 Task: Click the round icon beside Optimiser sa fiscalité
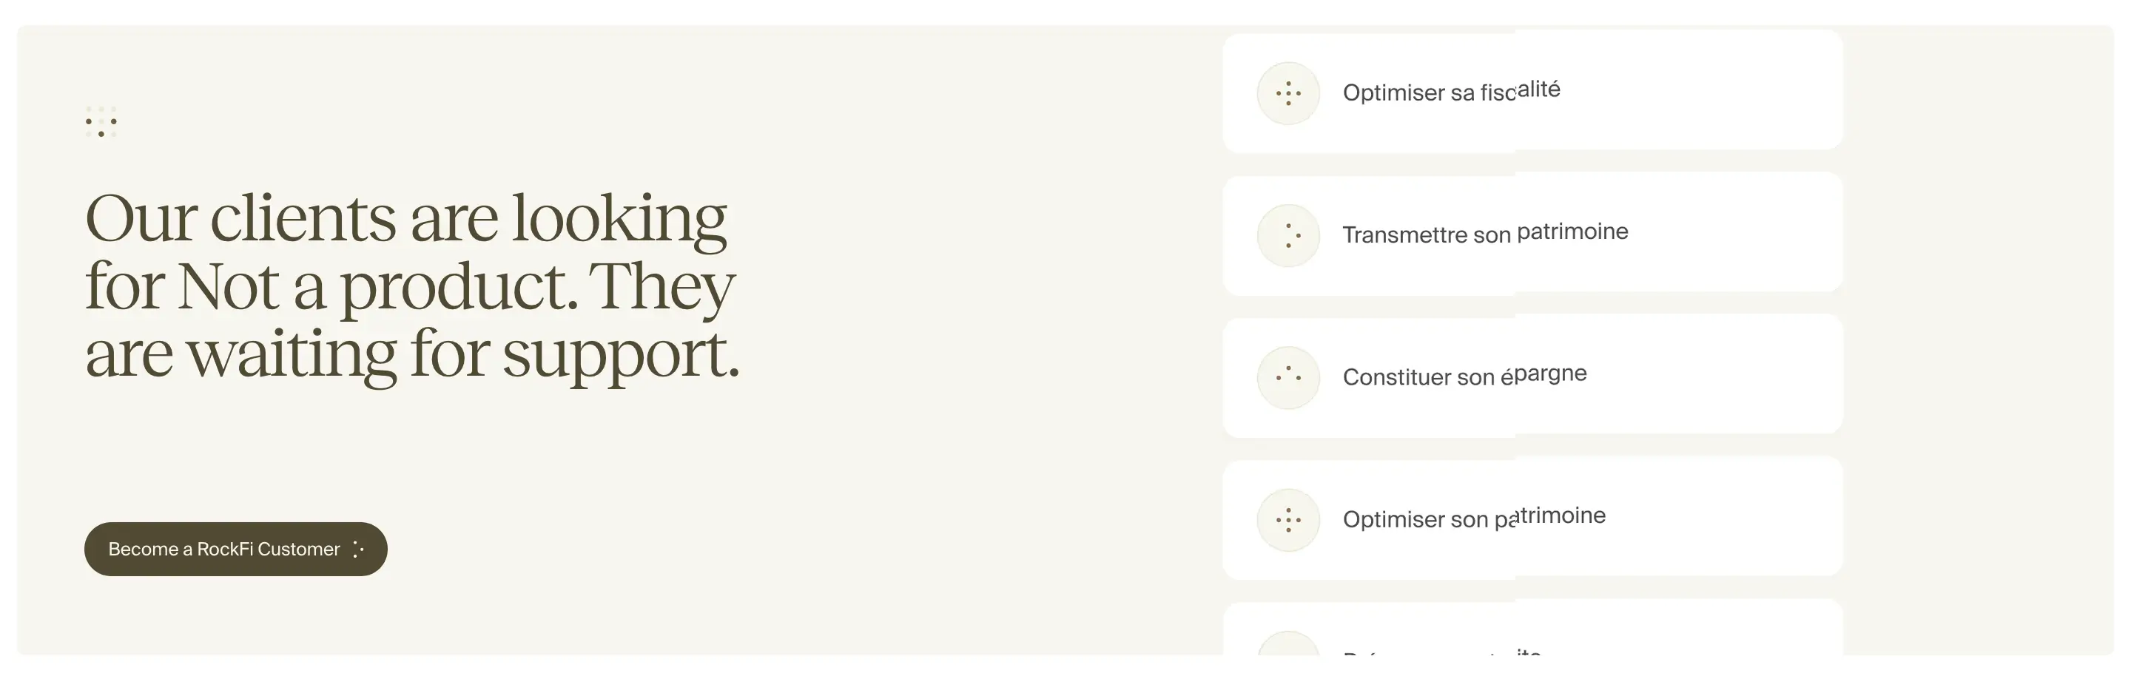pos(1288,93)
